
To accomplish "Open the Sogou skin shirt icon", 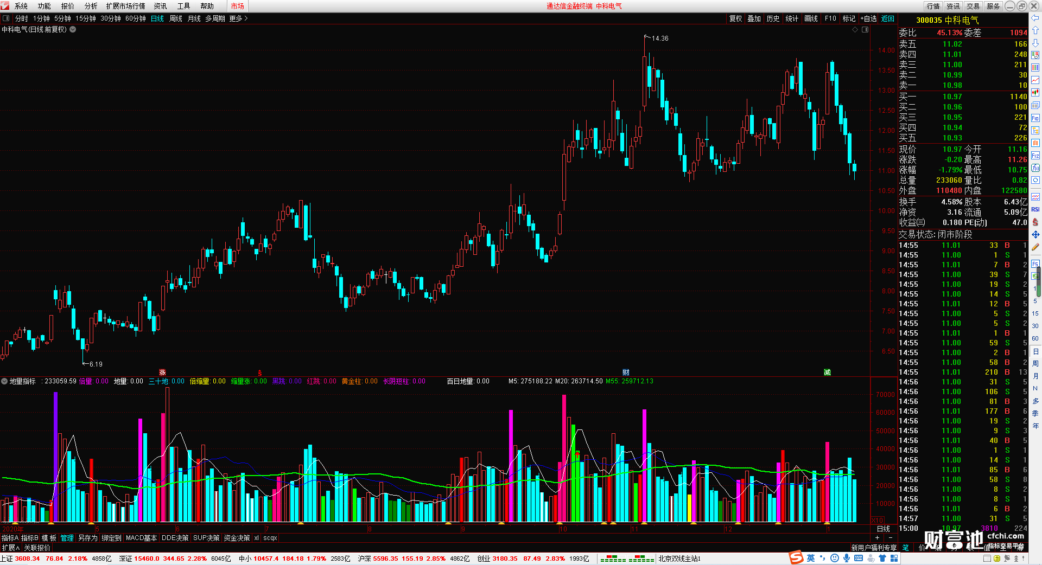I will coord(882,558).
